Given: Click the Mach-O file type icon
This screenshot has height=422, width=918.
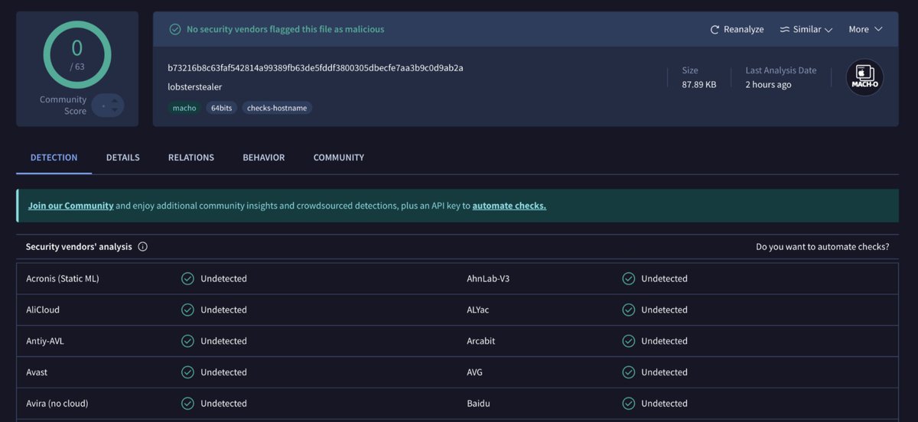Looking at the screenshot, I should coord(864,77).
